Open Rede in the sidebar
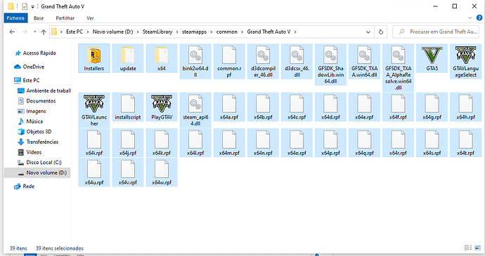This screenshot has height=256, width=485. pyautogui.click(x=28, y=187)
